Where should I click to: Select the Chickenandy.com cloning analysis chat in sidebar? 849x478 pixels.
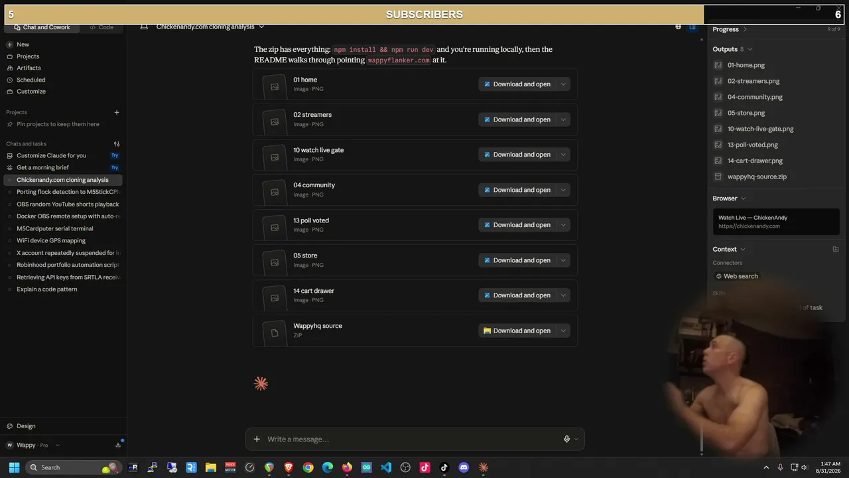[x=63, y=180]
